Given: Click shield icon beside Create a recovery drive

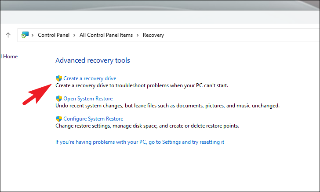Looking at the screenshot, I should click(59, 78).
